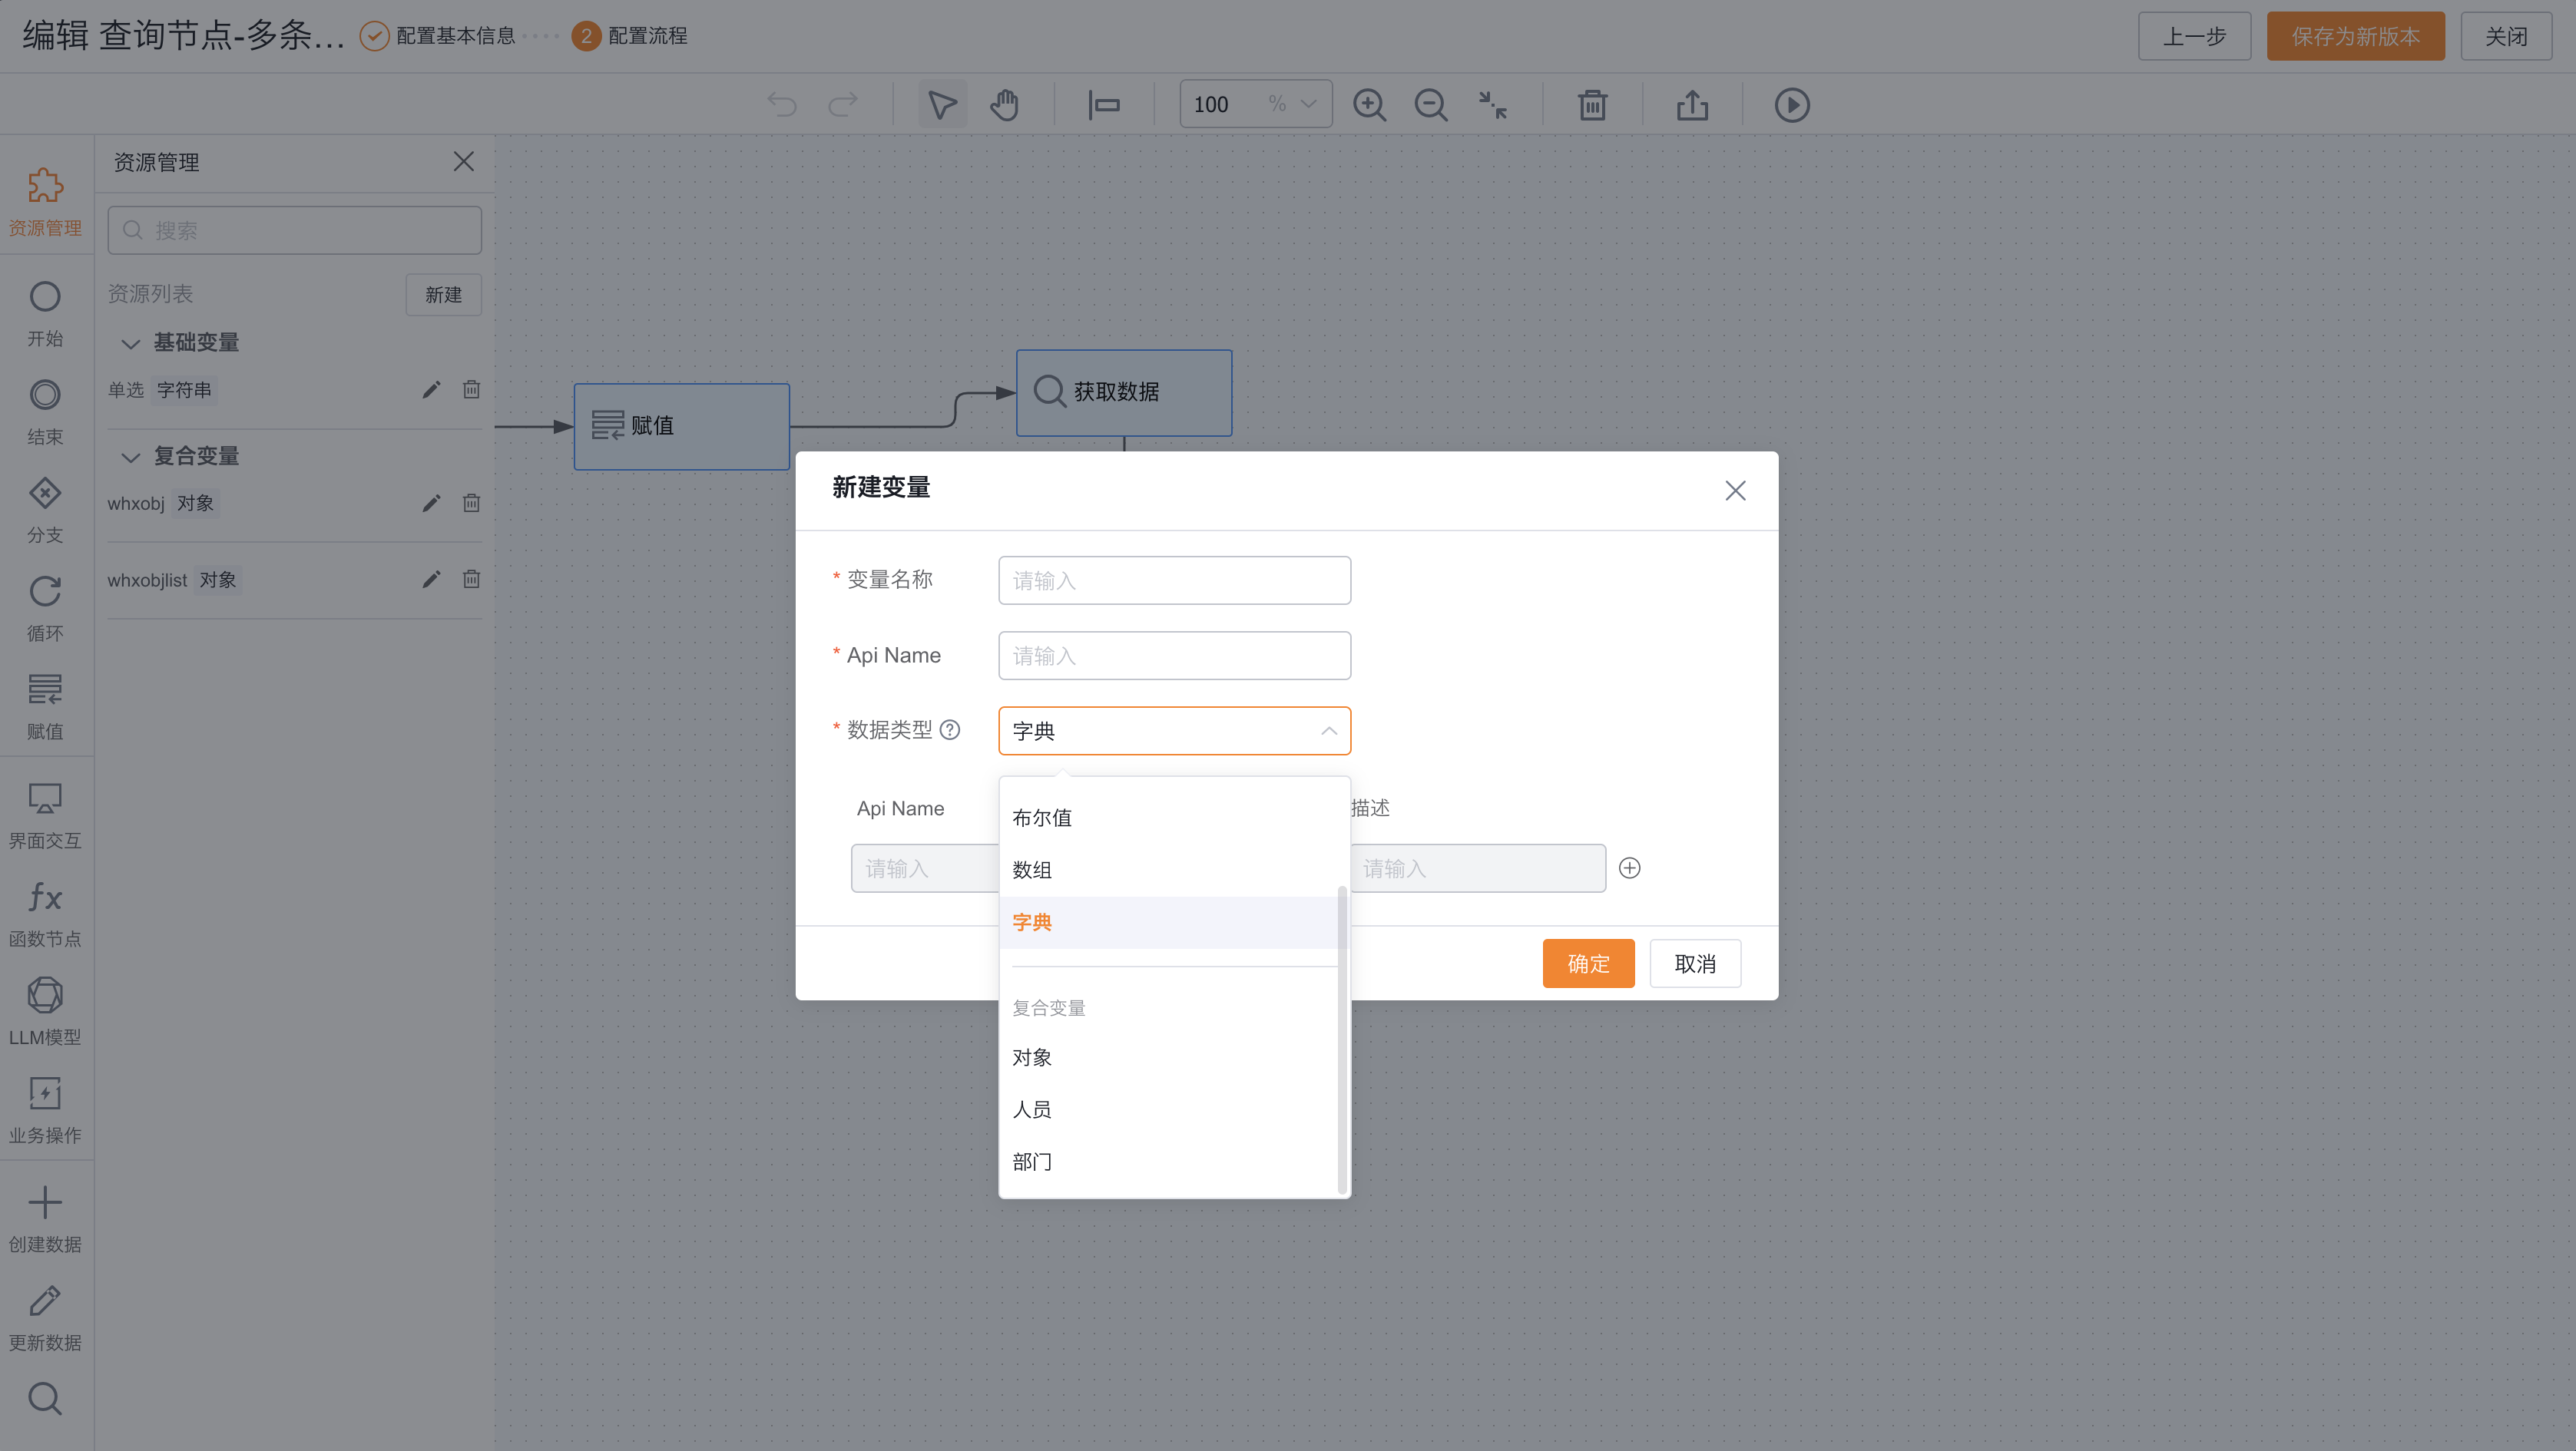Click the undo arrow in toolbar
The height and width of the screenshot is (1451, 2576).
click(x=782, y=104)
